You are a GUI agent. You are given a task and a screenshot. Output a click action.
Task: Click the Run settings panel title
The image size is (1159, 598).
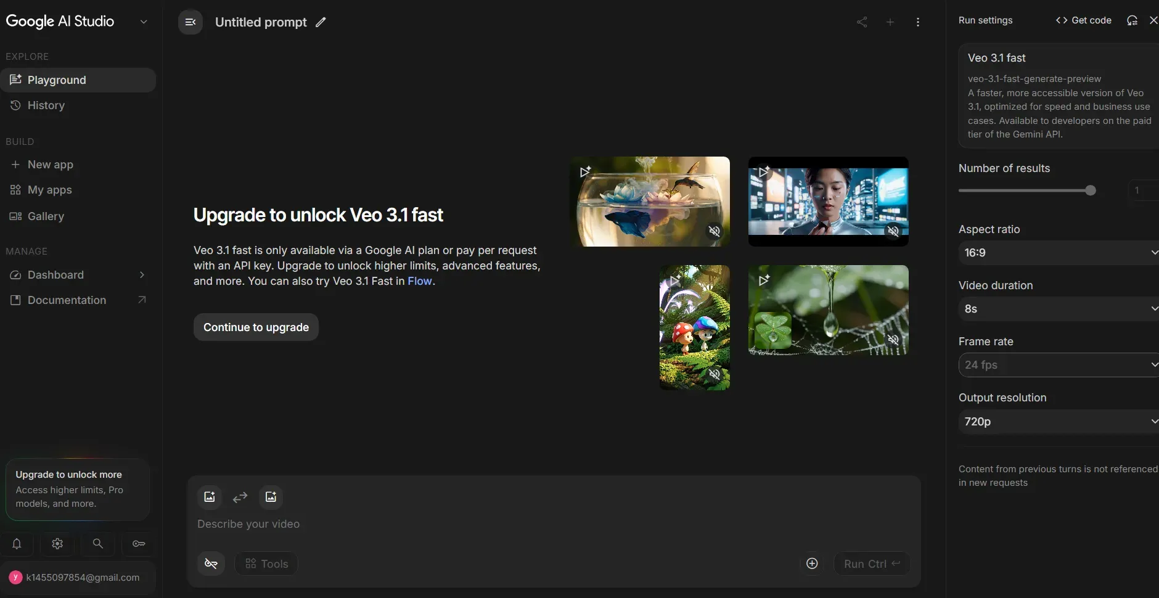pos(985,20)
